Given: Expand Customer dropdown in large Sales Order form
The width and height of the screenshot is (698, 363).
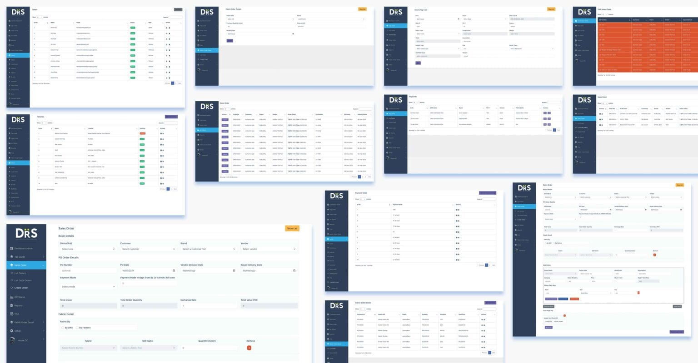Looking at the screenshot, I should point(148,249).
